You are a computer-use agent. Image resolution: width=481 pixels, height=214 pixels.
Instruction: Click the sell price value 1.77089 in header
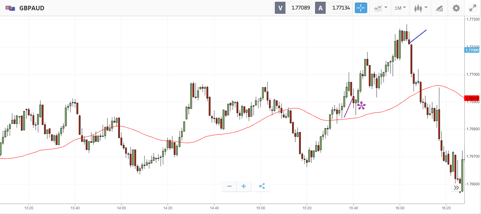pos(301,8)
